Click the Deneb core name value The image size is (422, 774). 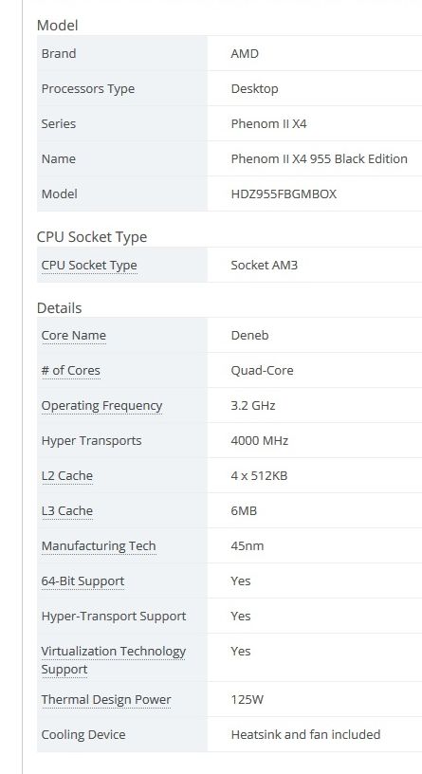tap(249, 335)
